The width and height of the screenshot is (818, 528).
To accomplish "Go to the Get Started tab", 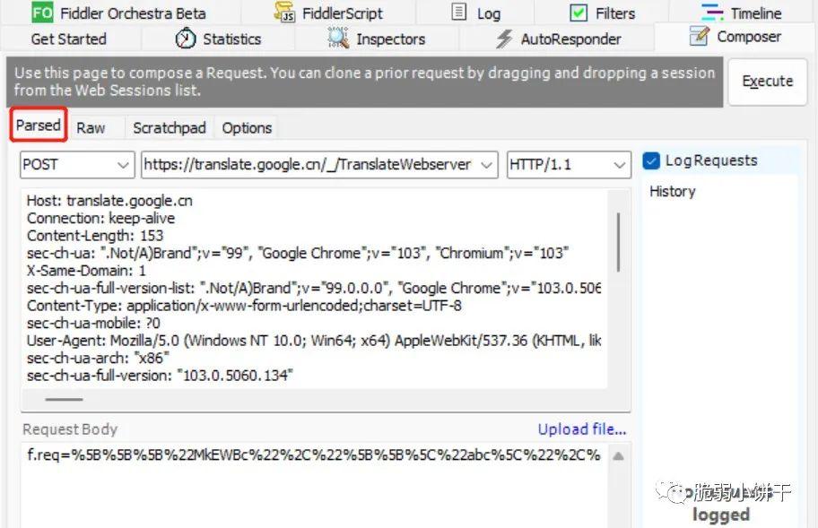I will 69,39.
